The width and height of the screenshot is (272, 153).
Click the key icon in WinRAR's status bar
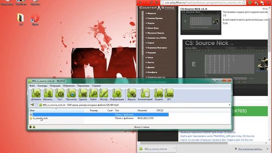click(x=34, y=127)
